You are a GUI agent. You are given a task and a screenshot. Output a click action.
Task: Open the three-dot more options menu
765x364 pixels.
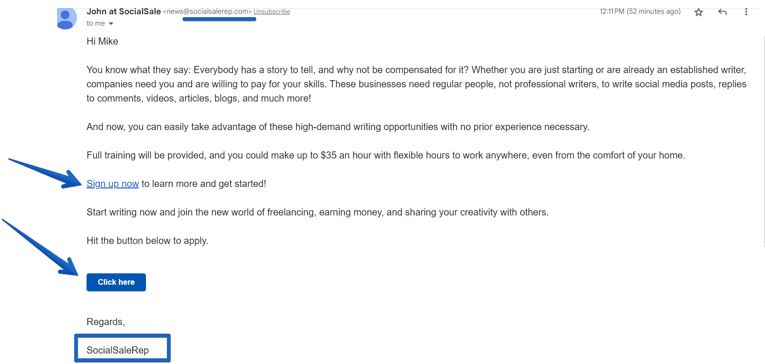pyautogui.click(x=746, y=12)
